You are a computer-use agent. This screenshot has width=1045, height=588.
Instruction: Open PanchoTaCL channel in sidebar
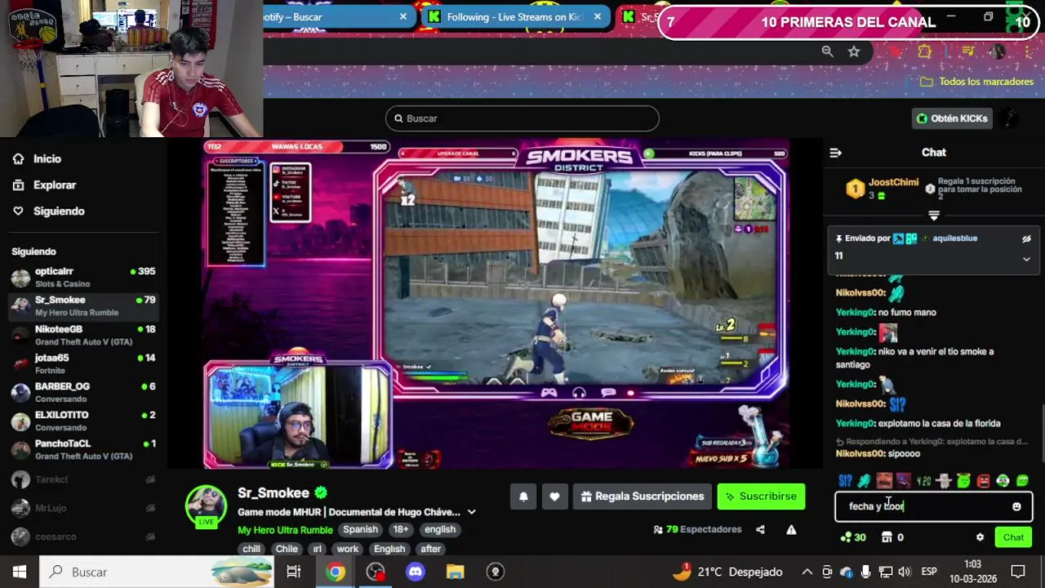click(x=82, y=449)
